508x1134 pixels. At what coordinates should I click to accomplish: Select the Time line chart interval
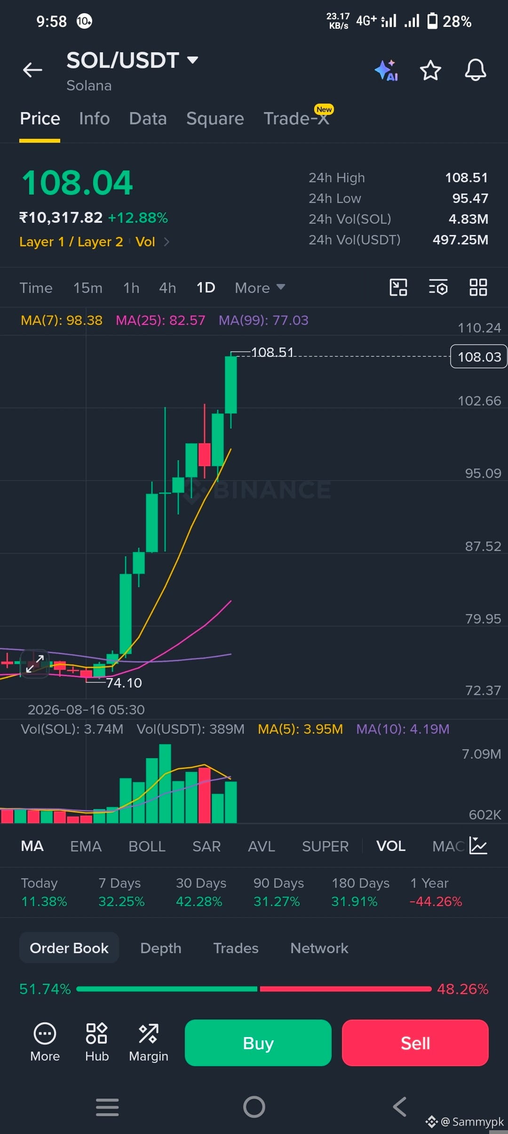pos(36,288)
